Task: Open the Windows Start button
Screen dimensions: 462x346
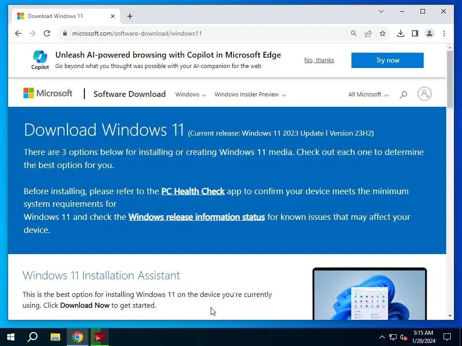Action: 11,337
